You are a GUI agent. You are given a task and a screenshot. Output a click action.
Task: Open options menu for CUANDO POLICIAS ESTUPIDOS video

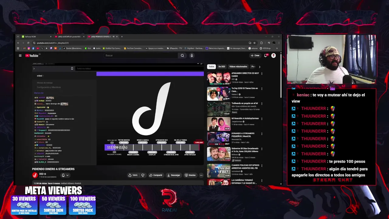(262, 166)
